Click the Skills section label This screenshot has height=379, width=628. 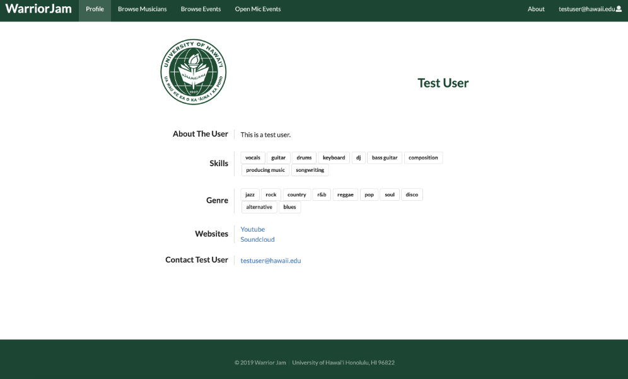click(219, 163)
